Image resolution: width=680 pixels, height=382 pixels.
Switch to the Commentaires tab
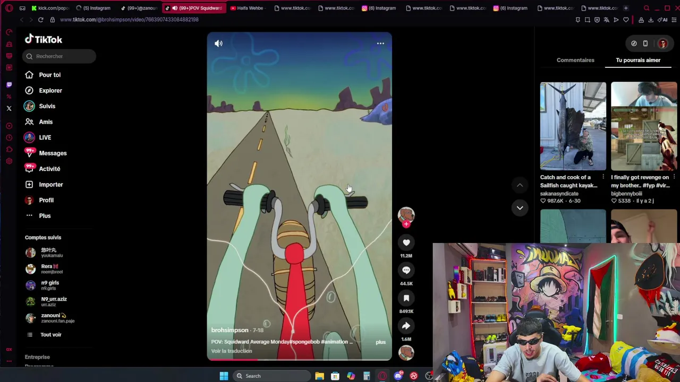point(575,60)
